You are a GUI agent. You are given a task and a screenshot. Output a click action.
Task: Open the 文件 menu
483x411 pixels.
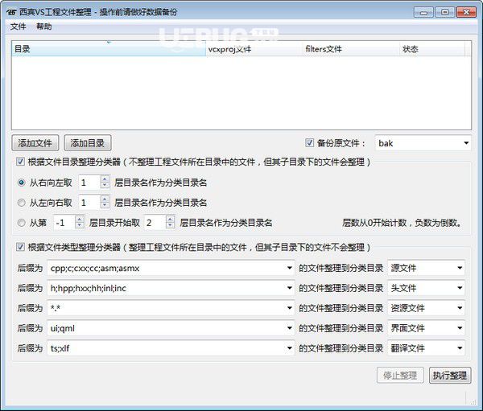coord(18,27)
